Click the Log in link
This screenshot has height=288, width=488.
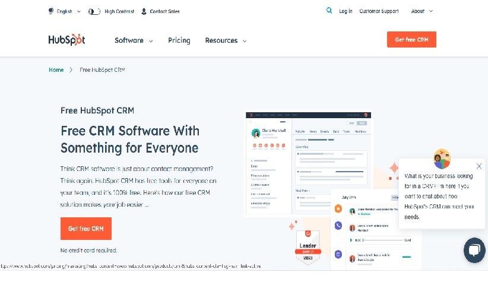point(346,11)
